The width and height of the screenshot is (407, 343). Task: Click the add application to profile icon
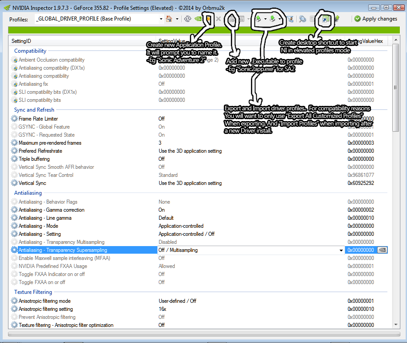[x=231, y=19]
